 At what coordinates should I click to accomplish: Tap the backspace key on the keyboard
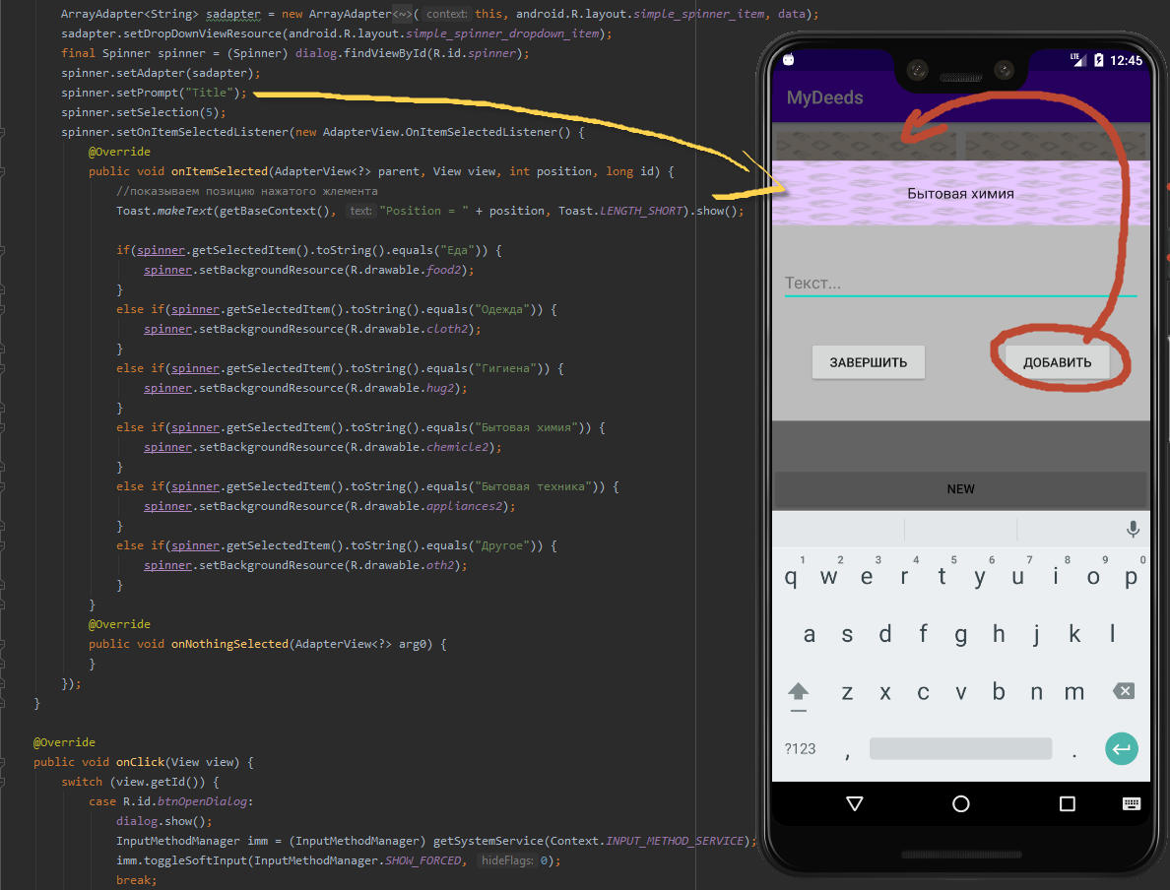point(1124,691)
